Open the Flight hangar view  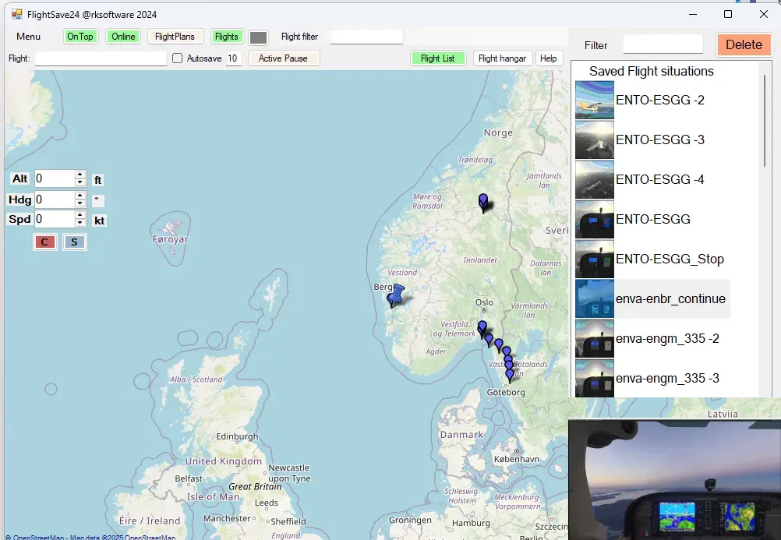point(503,58)
